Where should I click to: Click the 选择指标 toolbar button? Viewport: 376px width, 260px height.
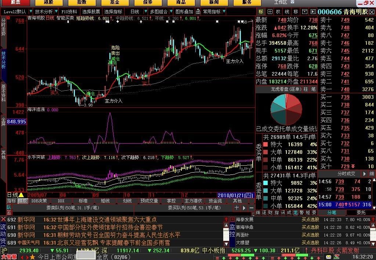click(113, 11)
